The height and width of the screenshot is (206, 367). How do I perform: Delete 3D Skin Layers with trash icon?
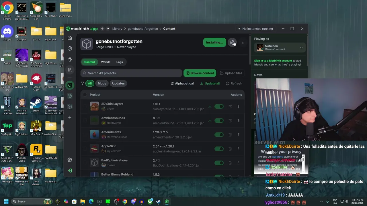230,106
